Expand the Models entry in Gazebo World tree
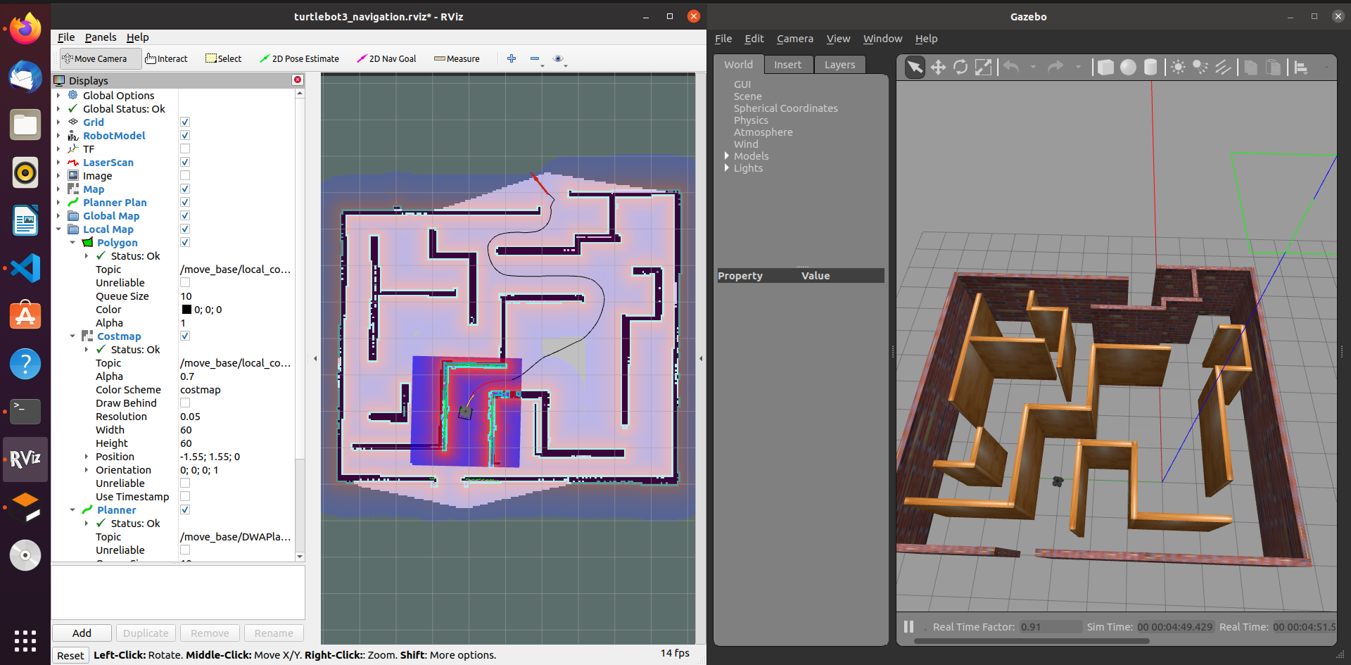 (727, 156)
